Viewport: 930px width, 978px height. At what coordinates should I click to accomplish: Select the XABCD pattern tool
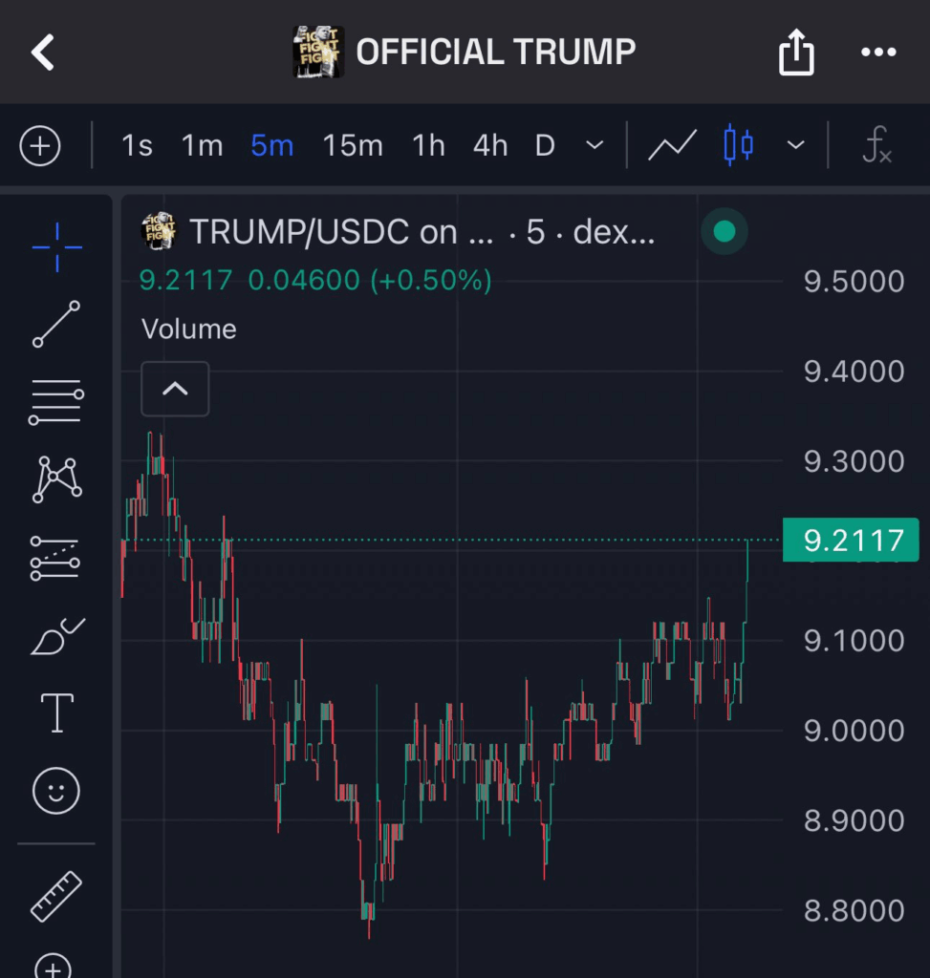[x=56, y=479]
